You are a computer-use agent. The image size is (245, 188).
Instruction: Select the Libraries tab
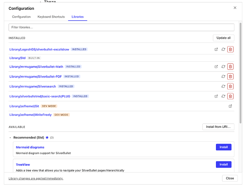[x=77, y=17]
